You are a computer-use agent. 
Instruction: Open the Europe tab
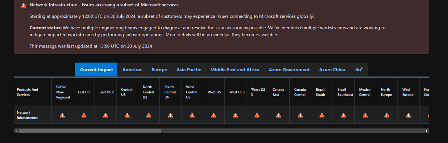[x=159, y=69]
